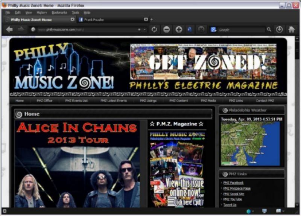The height and width of the screenshot is (216, 301).
Task: Go back with the back arrow button
Action: pyautogui.click(x=9, y=30)
